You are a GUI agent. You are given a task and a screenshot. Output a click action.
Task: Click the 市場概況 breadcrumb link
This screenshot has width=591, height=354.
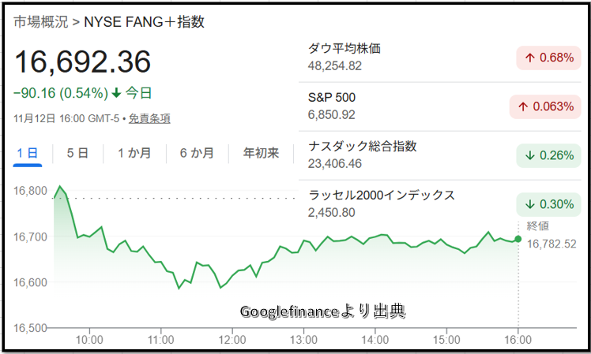point(40,22)
